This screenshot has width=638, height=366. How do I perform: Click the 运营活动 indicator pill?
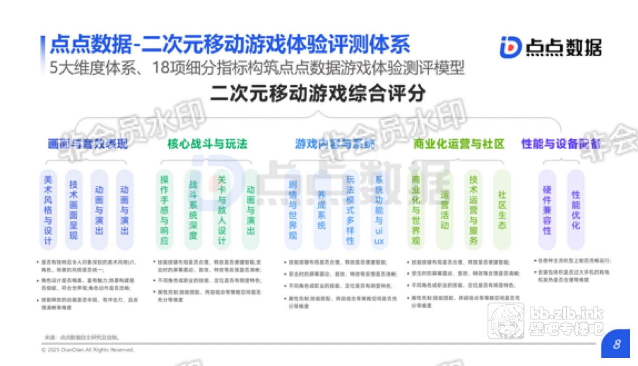click(x=445, y=210)
